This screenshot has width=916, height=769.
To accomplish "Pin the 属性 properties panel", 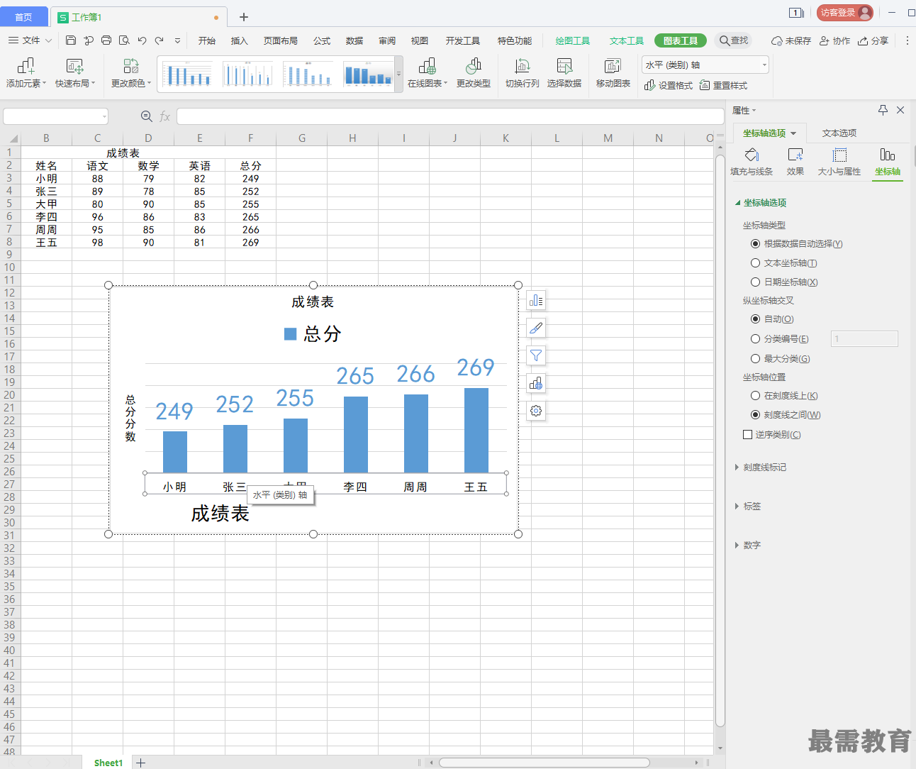I will pos(883,110).
